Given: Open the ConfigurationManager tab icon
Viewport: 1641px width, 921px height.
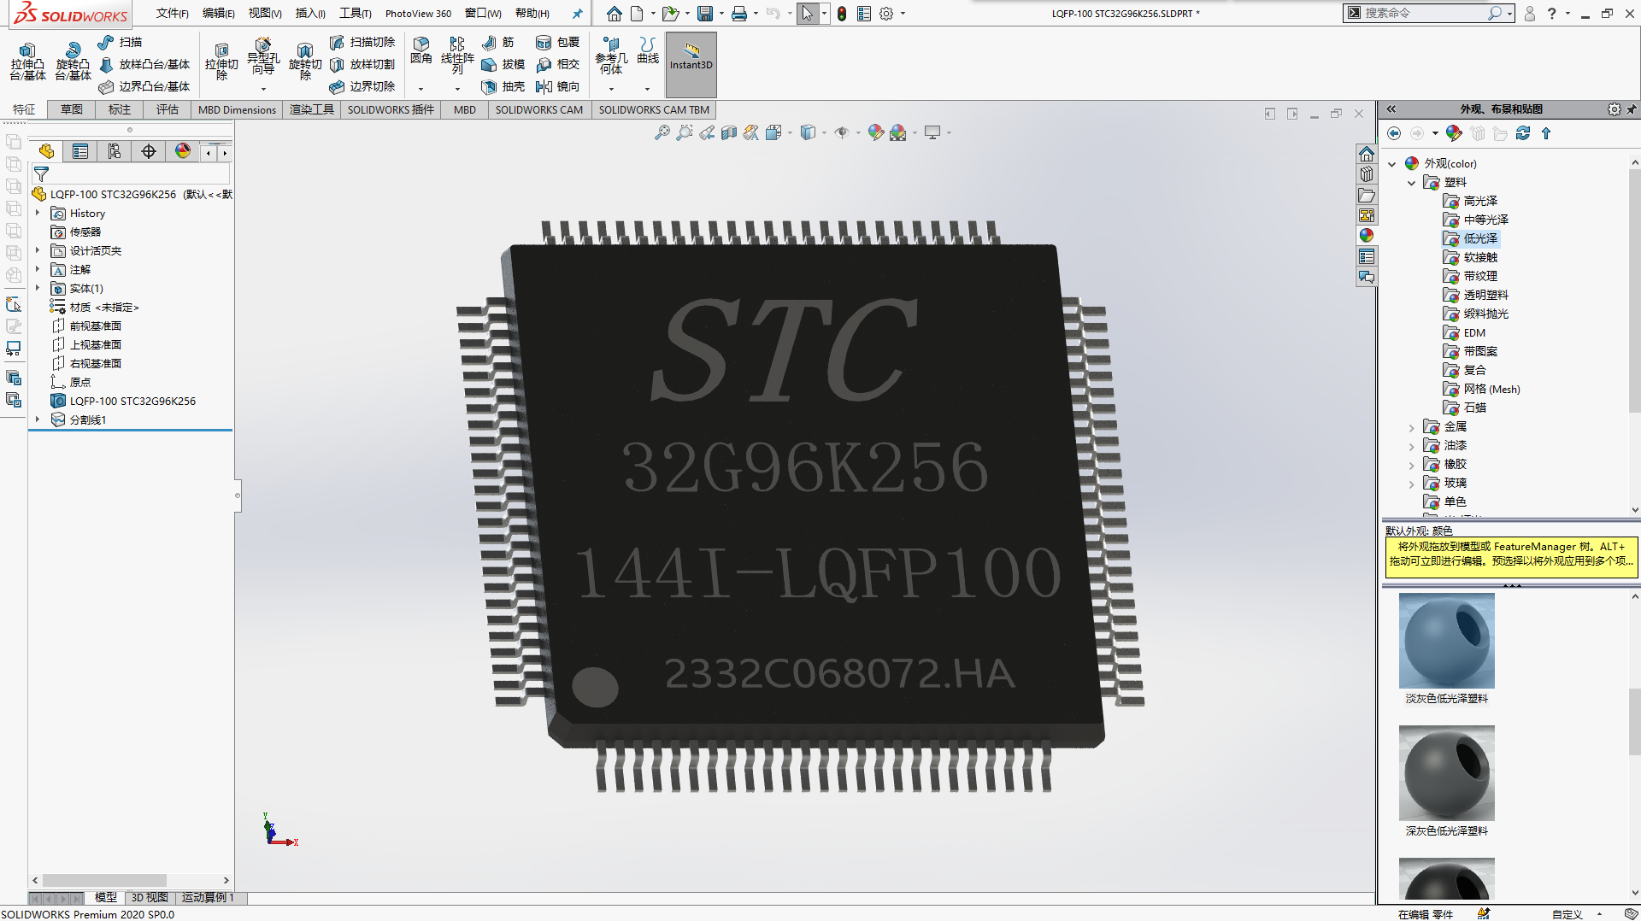Looking at the screenshot, I should pos(115,151).
